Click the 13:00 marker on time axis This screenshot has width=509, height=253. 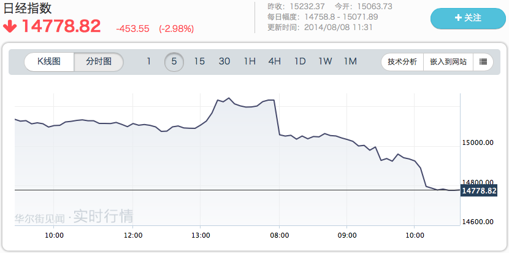click(201, 235)
